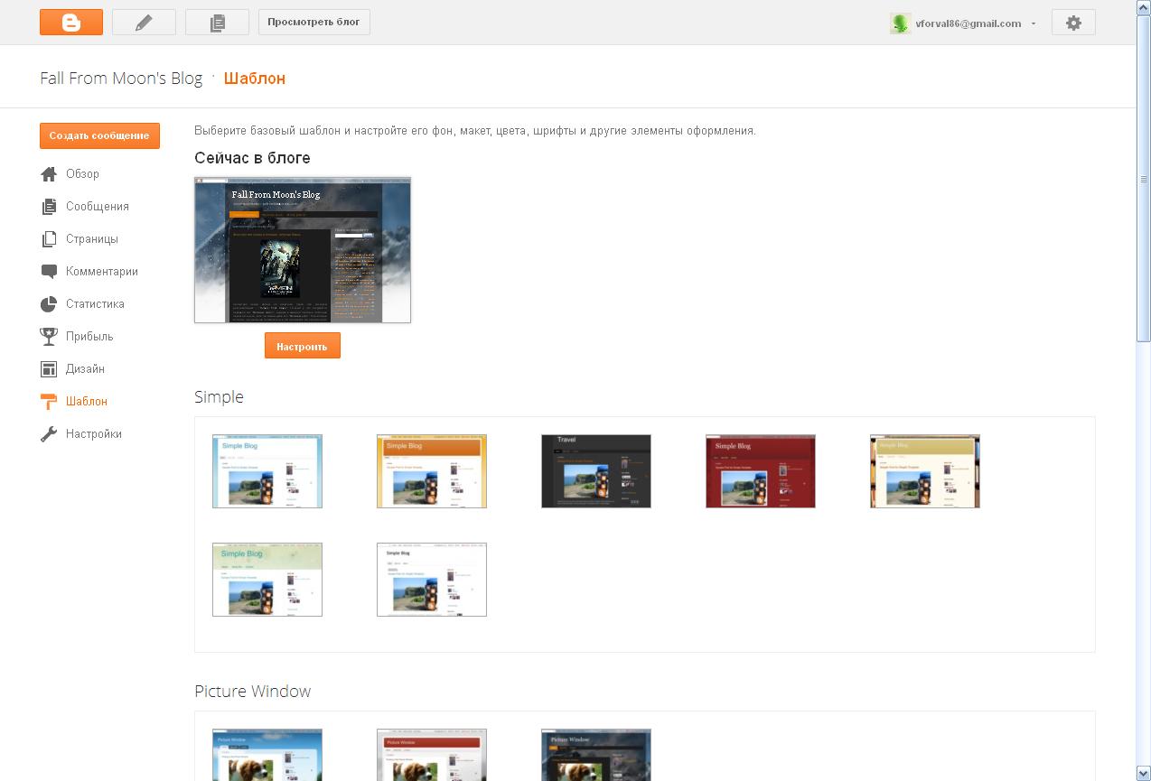Open the Blogger home logo button
Screen dimensions: 1151x781
(71, 23)
